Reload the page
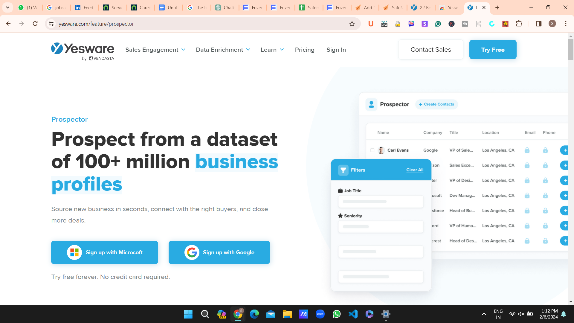The image size is (574, 323). [35, 24]
